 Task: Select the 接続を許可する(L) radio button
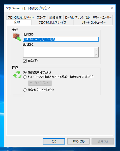click(25, 72)
